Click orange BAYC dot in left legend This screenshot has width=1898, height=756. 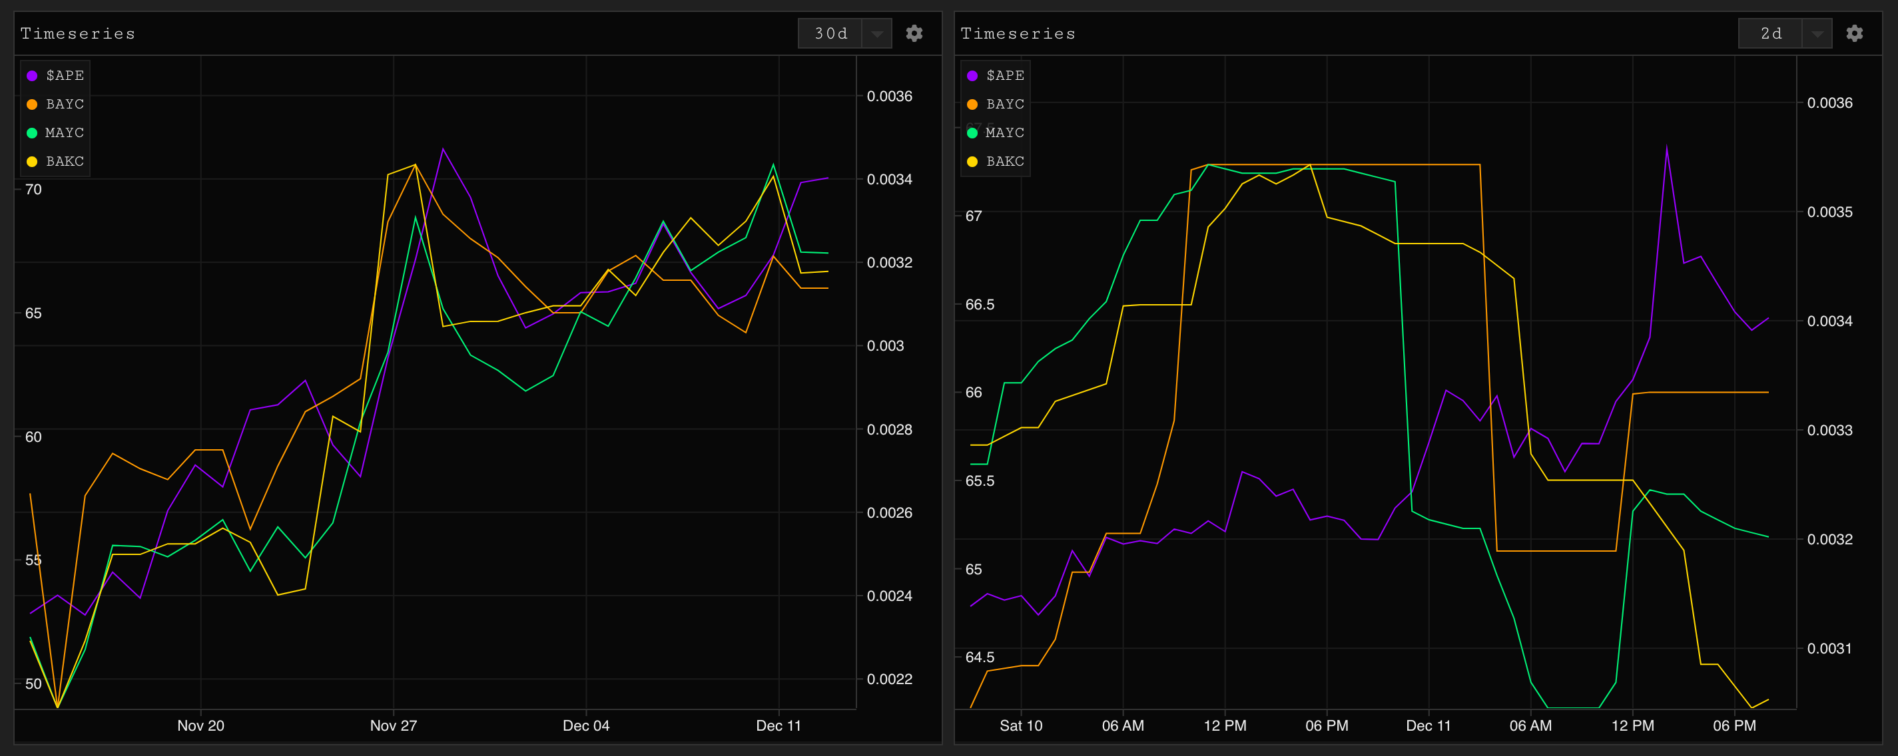click(x=32, y=104)
